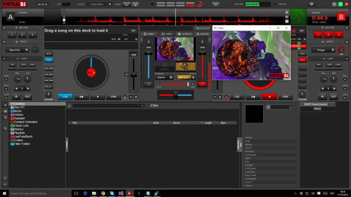Toggle deck A loop BACK

tap(6, 89)
